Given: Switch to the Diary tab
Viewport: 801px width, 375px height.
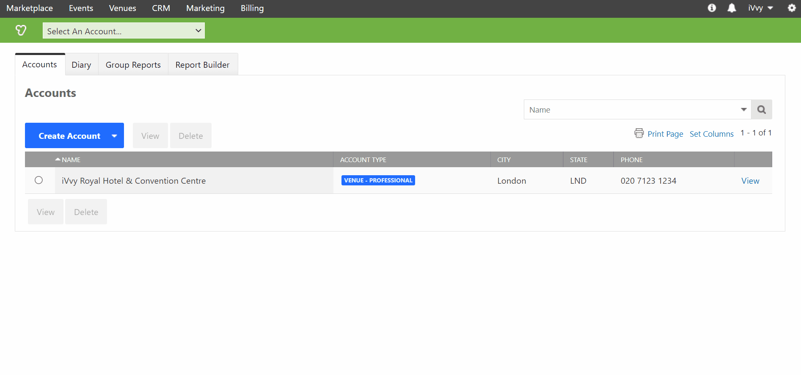Looking at the screenshot, I should click(81, 65).
